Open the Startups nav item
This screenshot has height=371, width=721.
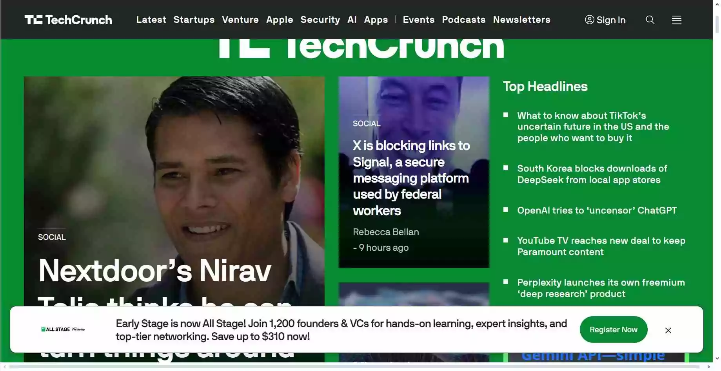(194, 20)
